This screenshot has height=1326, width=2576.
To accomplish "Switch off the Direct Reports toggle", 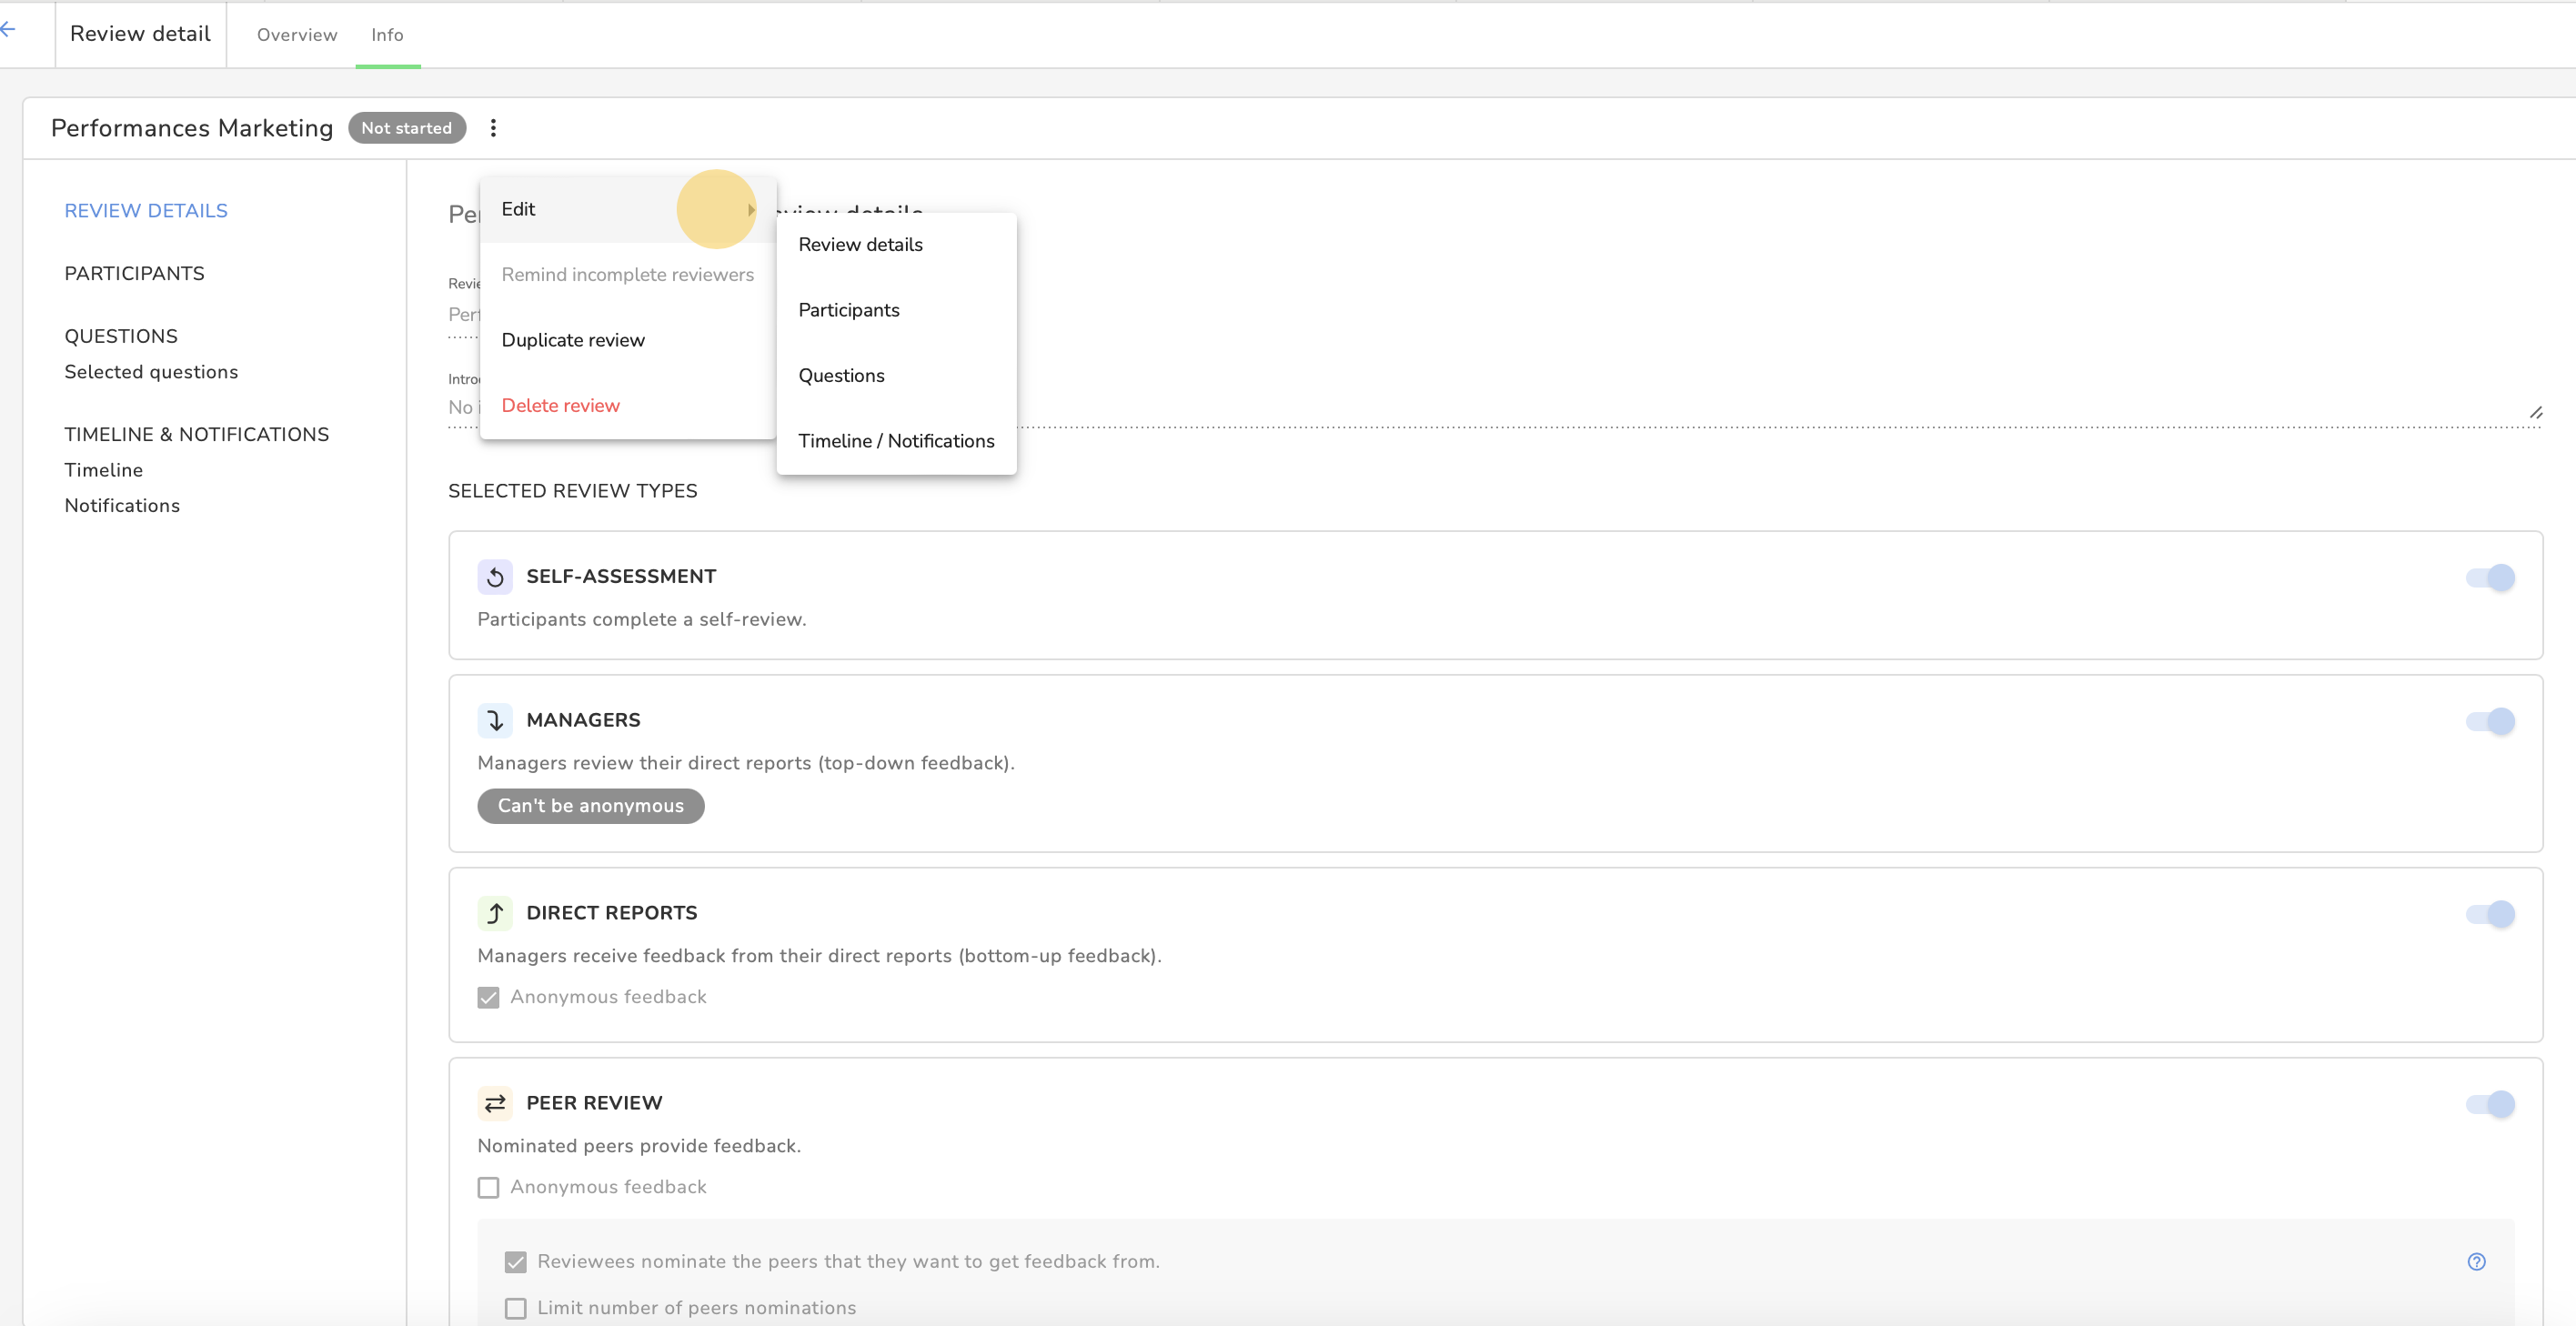I will (2490, 914).
